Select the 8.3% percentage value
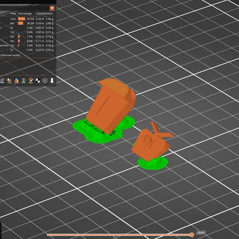The width and height of the screenshot is (239, 239). point(30,41)
